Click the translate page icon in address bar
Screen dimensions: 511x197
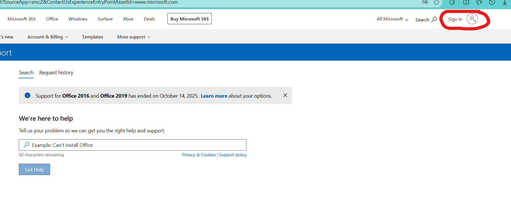point(425,2)
